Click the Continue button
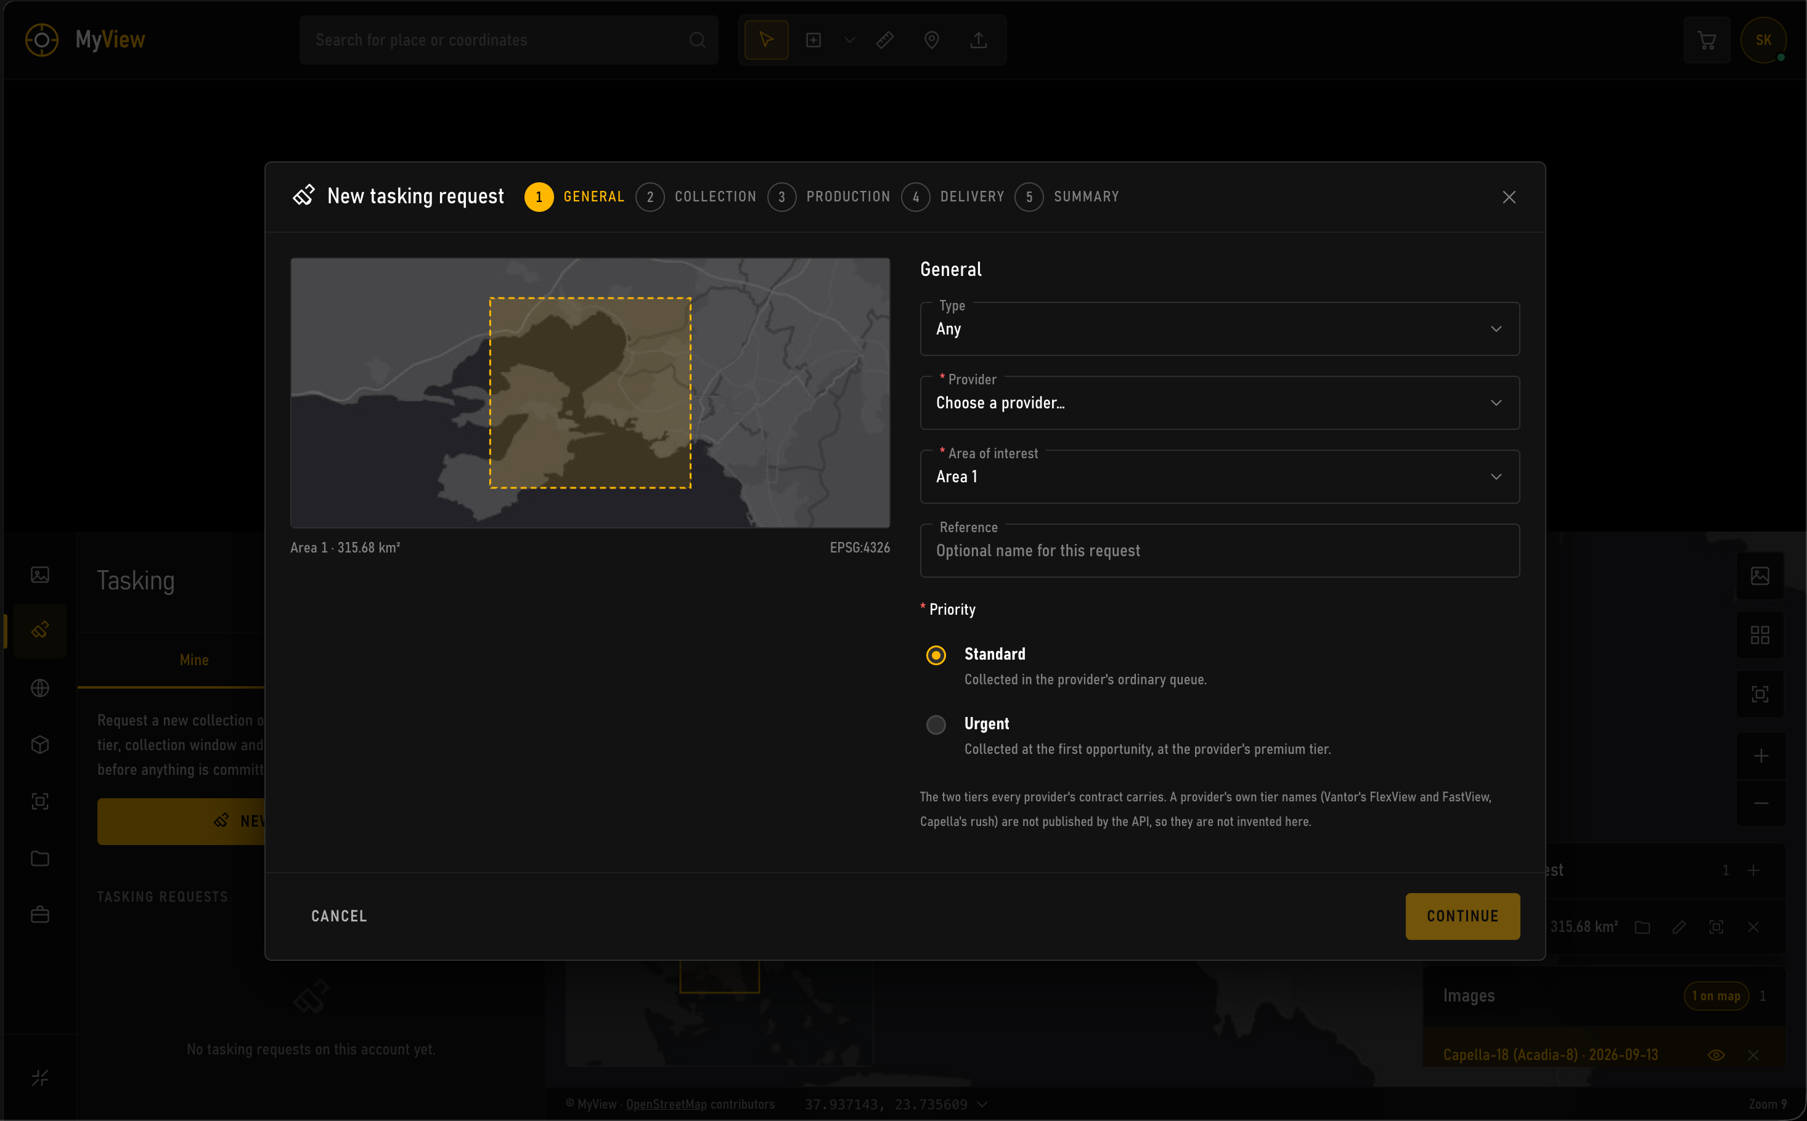Viewport: 1807px width, 1121px height. tap(1462, 917)
